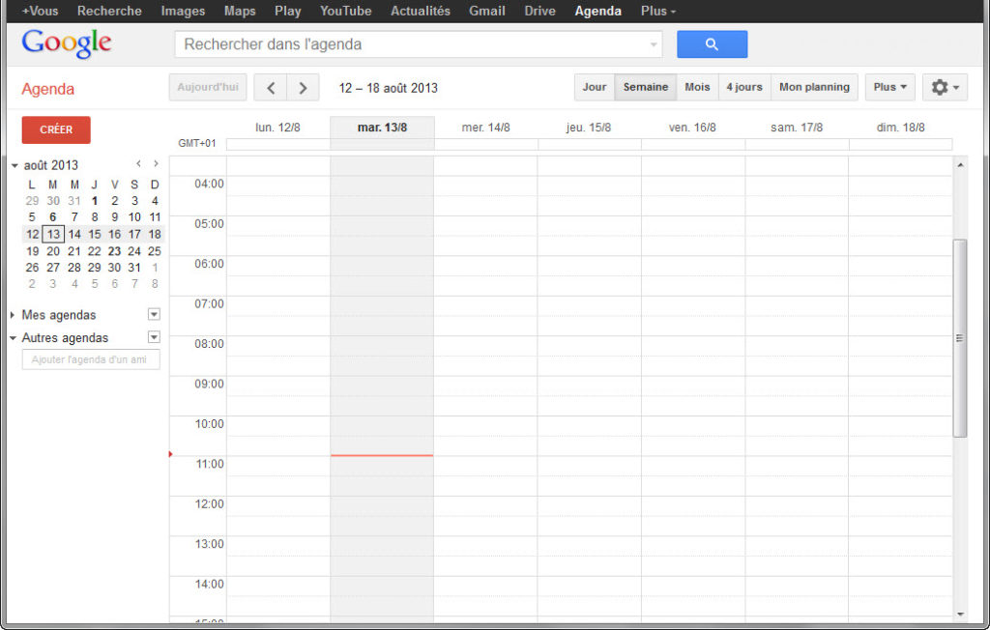Viewport: 990px width, 630px height.
Task: Click the blue search magnifier button
Action: click(712, 44)
